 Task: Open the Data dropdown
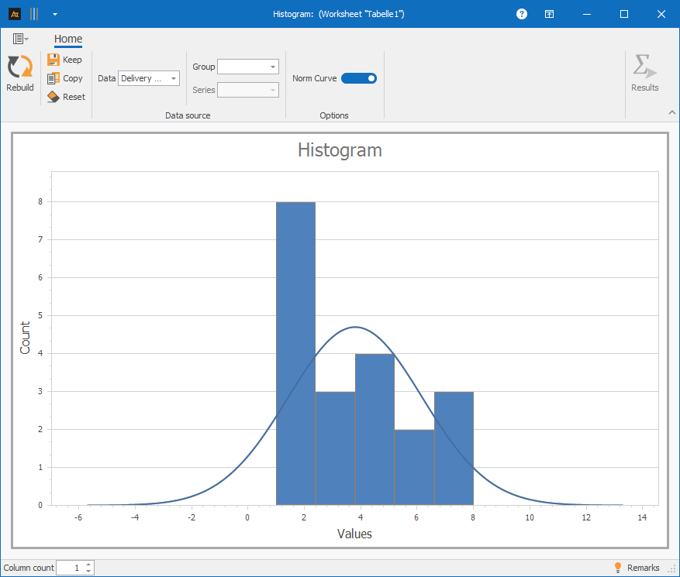point(149,78)
